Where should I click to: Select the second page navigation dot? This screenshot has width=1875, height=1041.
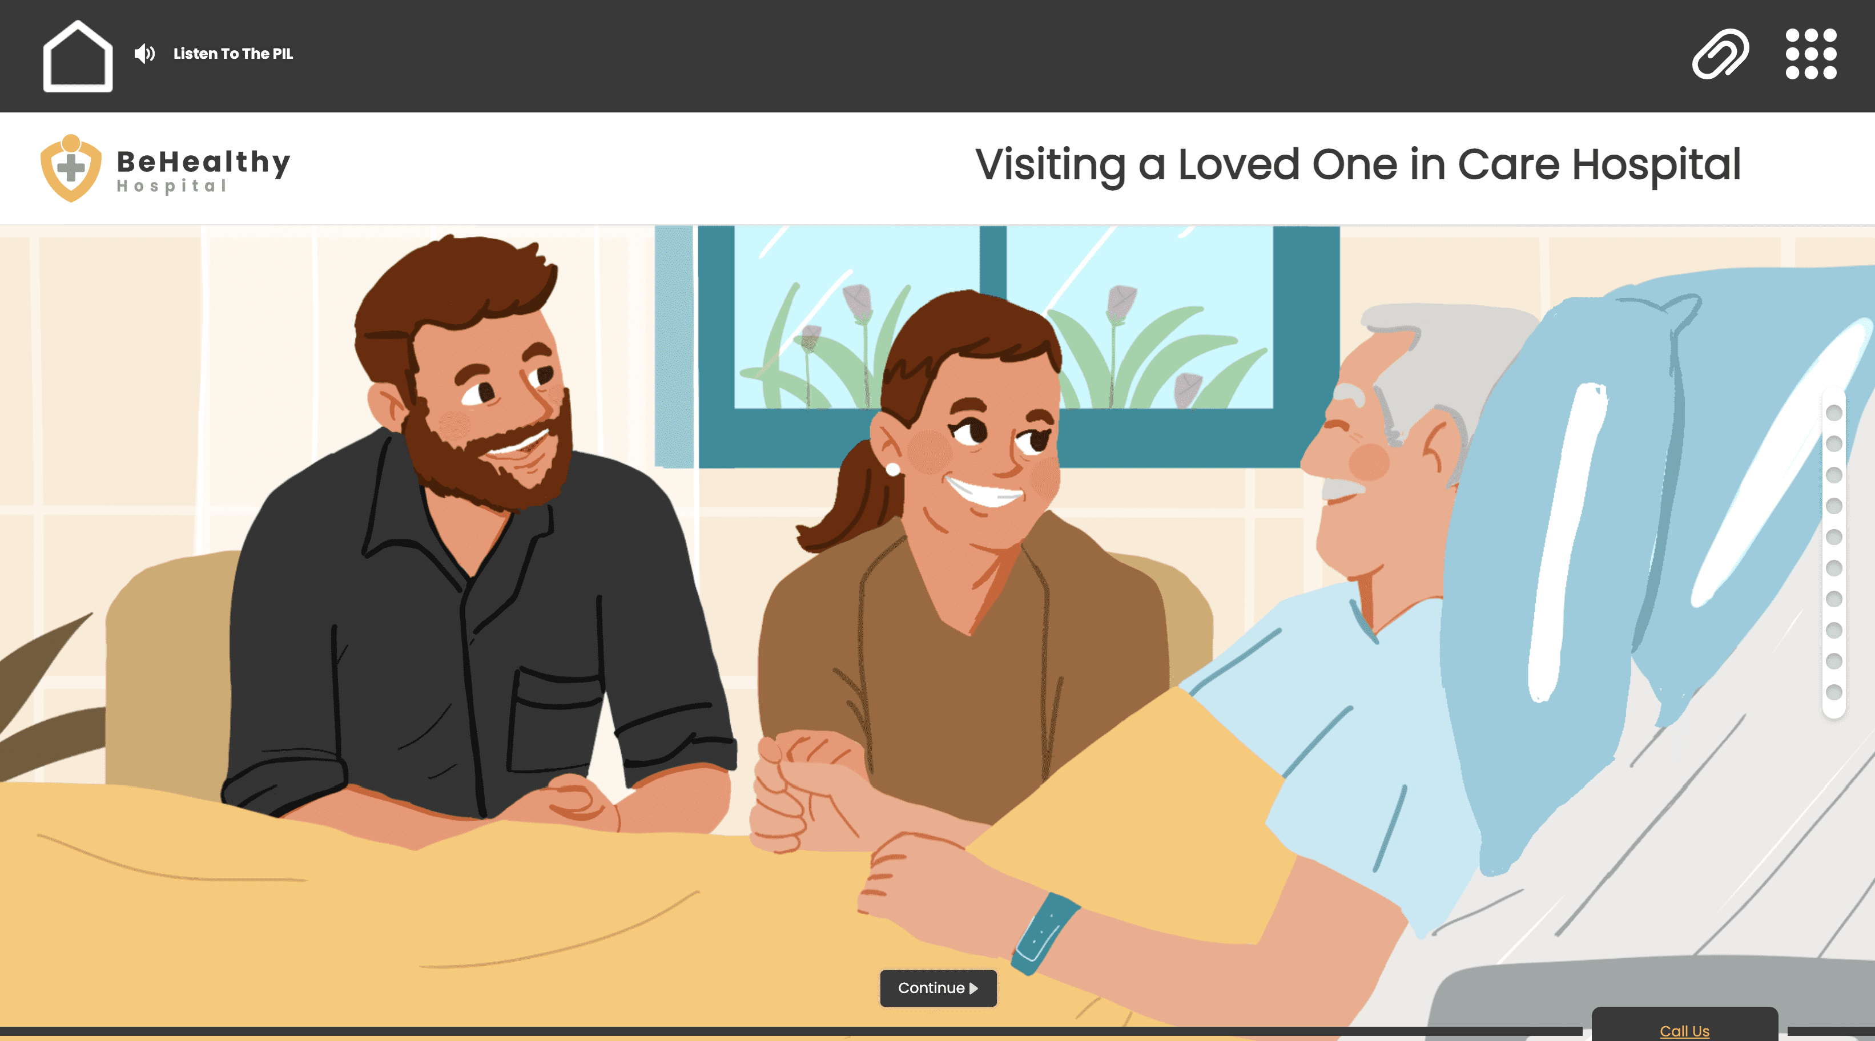(x=1834, y=444)
